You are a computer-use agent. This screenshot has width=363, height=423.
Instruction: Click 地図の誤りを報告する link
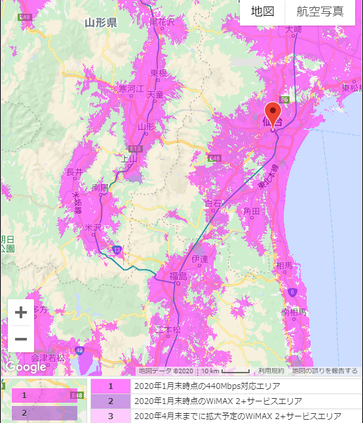pos(325,371)
